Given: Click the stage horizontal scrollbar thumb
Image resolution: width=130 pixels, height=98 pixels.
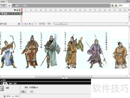Looking at the screenshot, I should point(64,76).
